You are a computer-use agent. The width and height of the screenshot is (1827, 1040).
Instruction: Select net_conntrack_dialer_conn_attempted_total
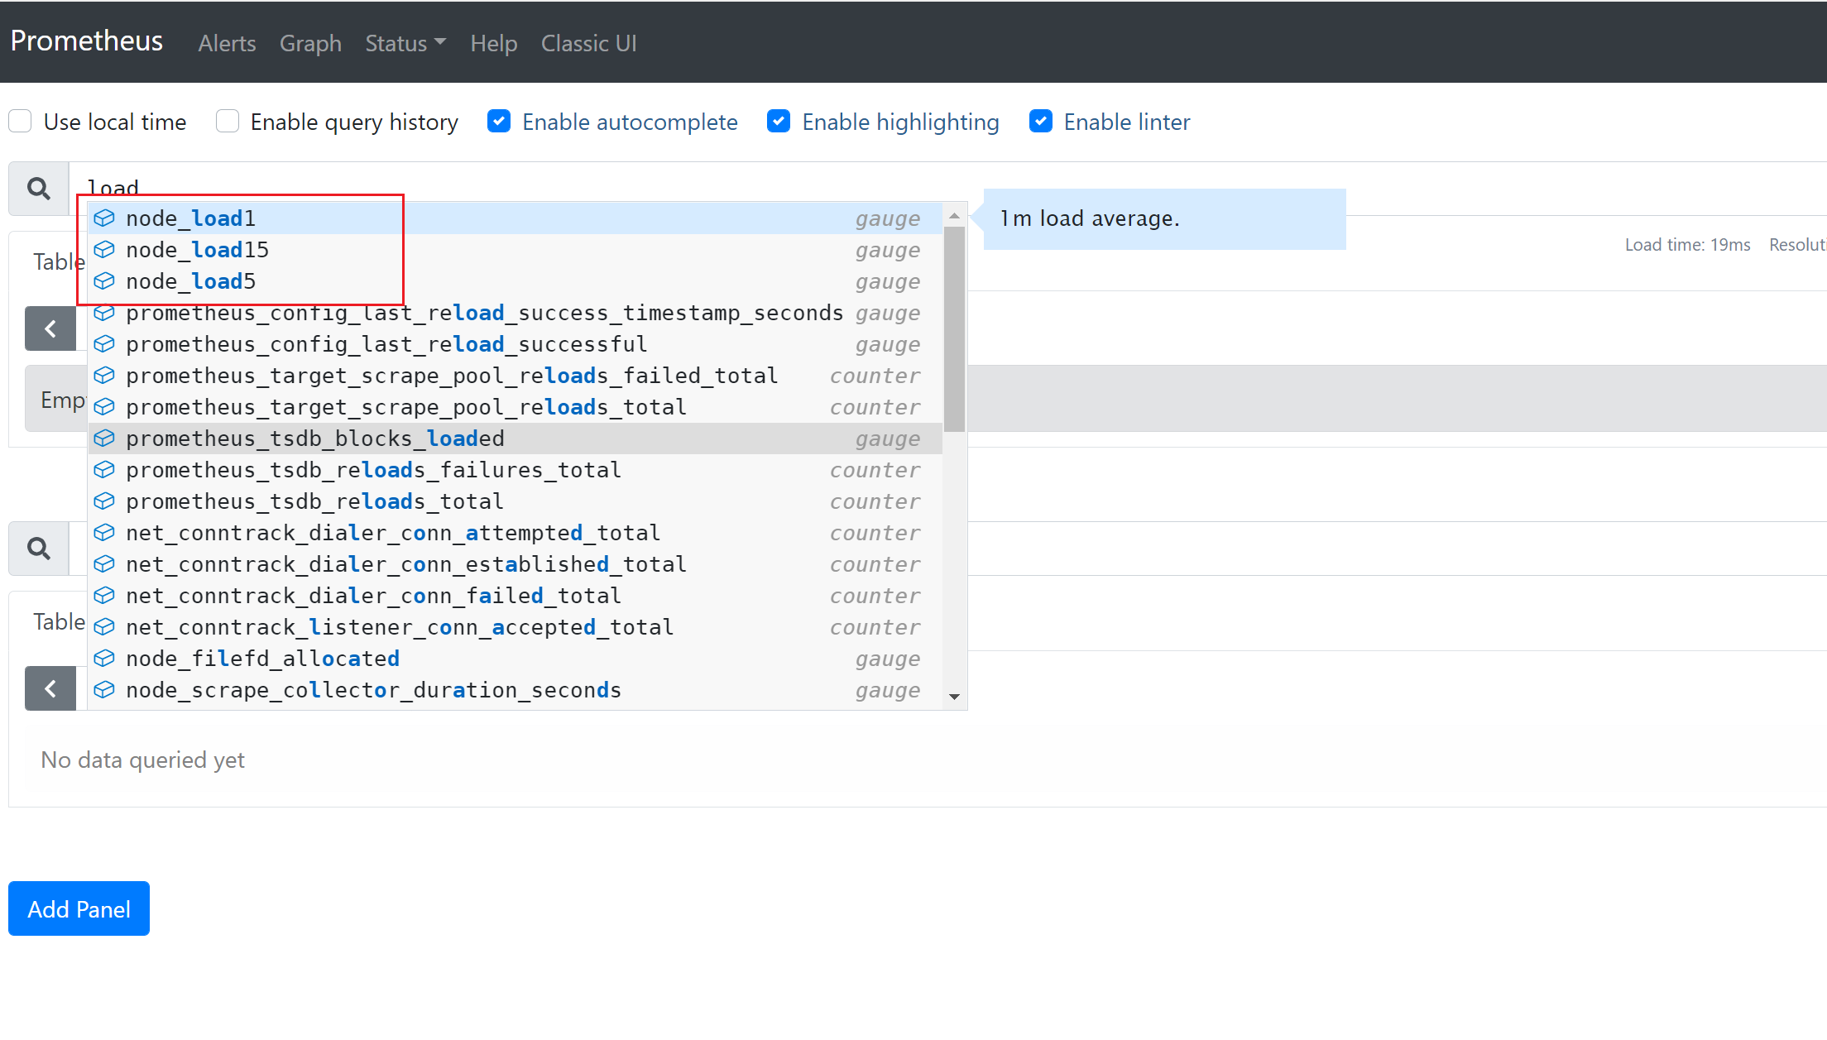(x=515, y=533)
